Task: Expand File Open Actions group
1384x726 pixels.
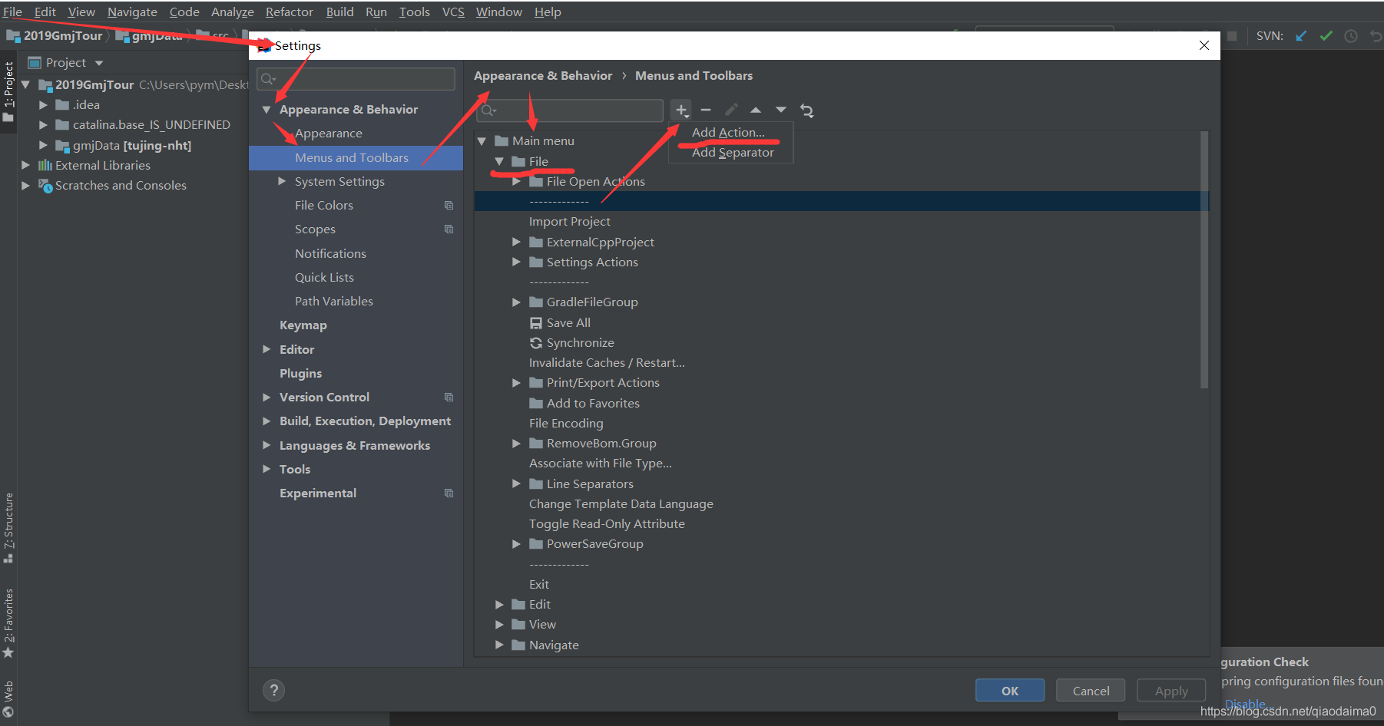Action: pyautogui.click(x=517, y=181)
